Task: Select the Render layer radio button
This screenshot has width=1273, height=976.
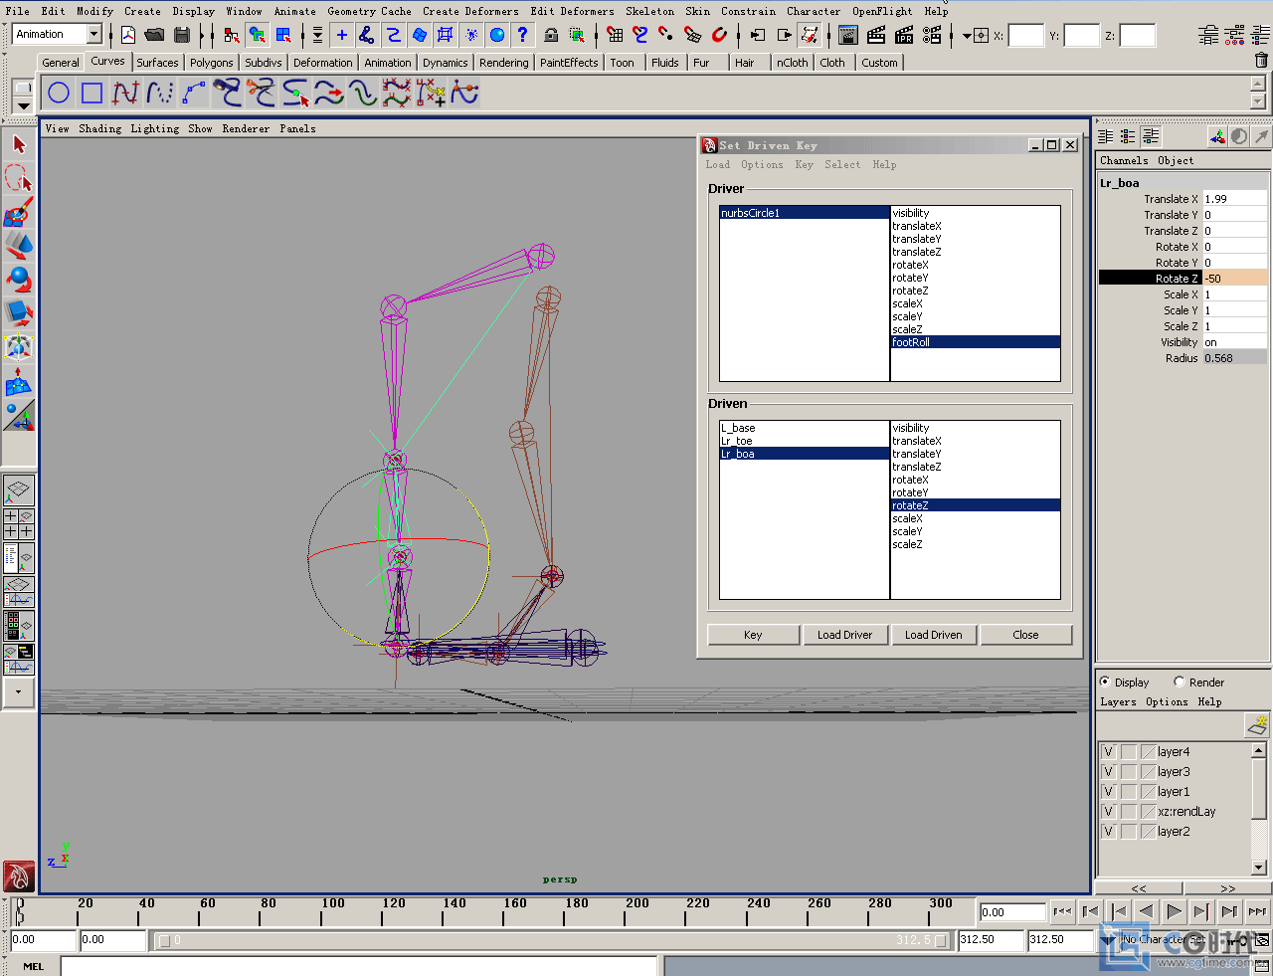Action: (x=1180, y=682)
